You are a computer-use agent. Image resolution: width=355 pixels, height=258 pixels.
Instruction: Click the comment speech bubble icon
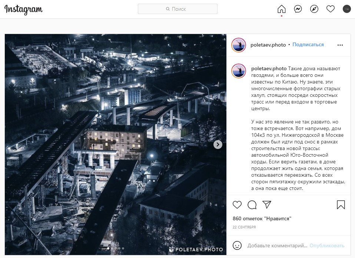252,205
